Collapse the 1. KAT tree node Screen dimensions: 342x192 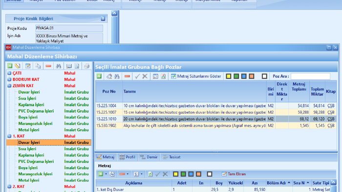[9, 136]
